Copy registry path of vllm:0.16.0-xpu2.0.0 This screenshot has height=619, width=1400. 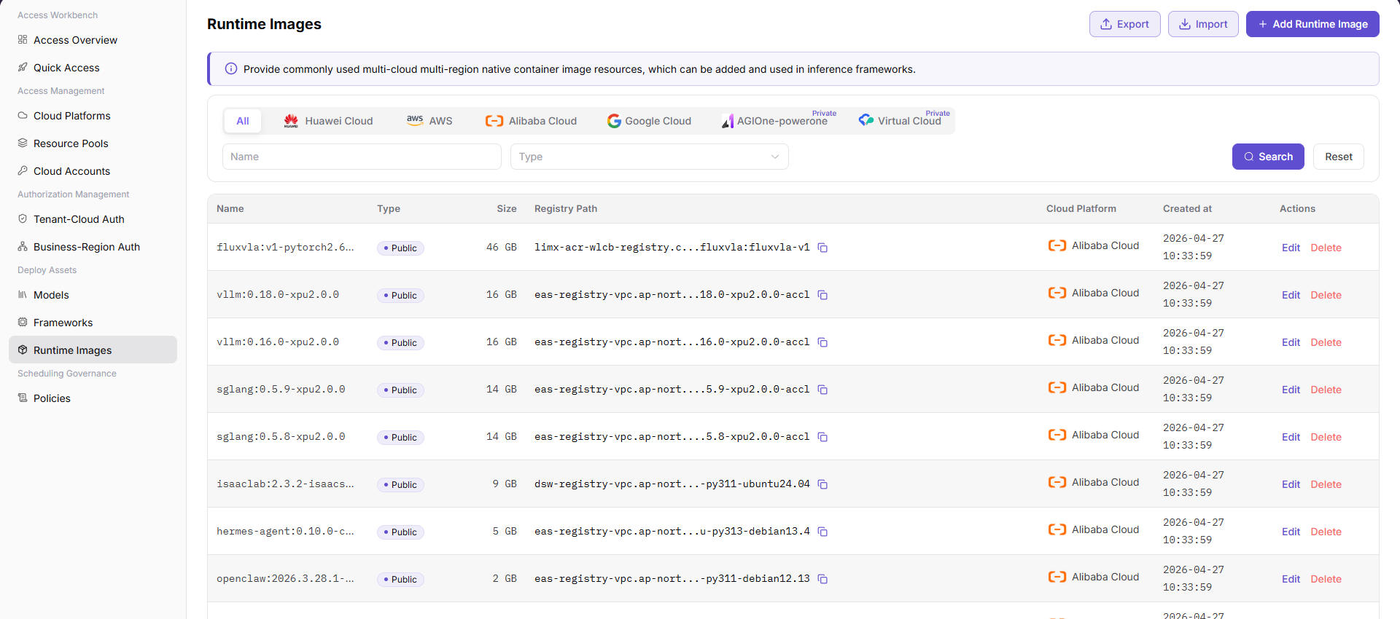pos(822,342)
